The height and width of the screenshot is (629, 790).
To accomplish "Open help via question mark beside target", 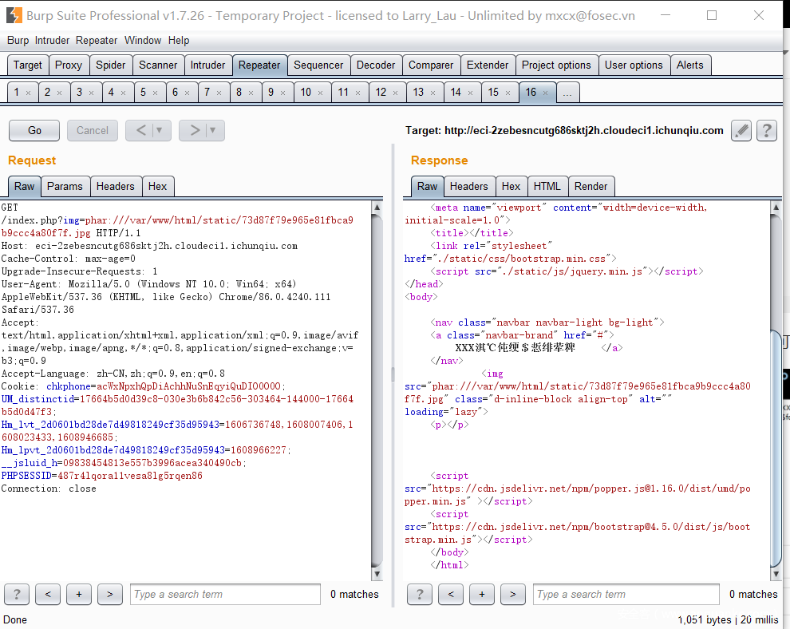I will pos(767,131).
